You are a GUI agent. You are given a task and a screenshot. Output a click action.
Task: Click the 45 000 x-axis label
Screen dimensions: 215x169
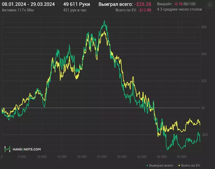(x=182, y=157)
